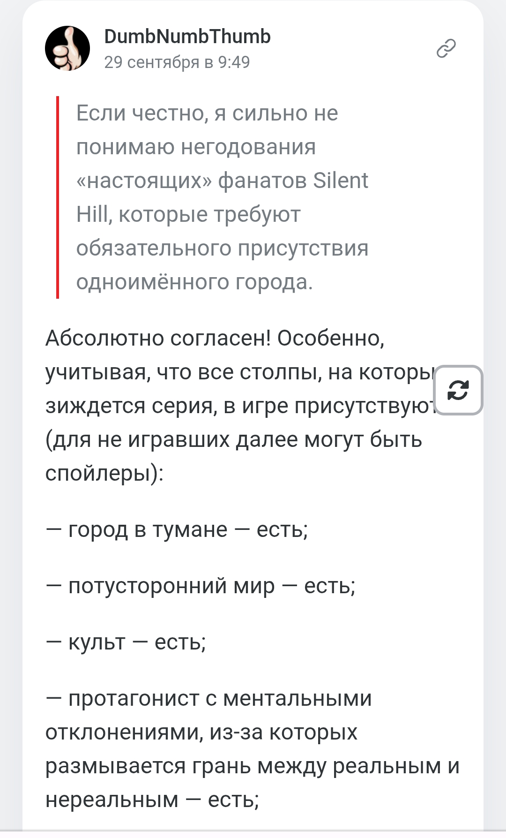Image resolution: width=506 pixels, height=838 pixels.
Task: Click the line "— потусторонний мир — есть;"
Action: 201,586
